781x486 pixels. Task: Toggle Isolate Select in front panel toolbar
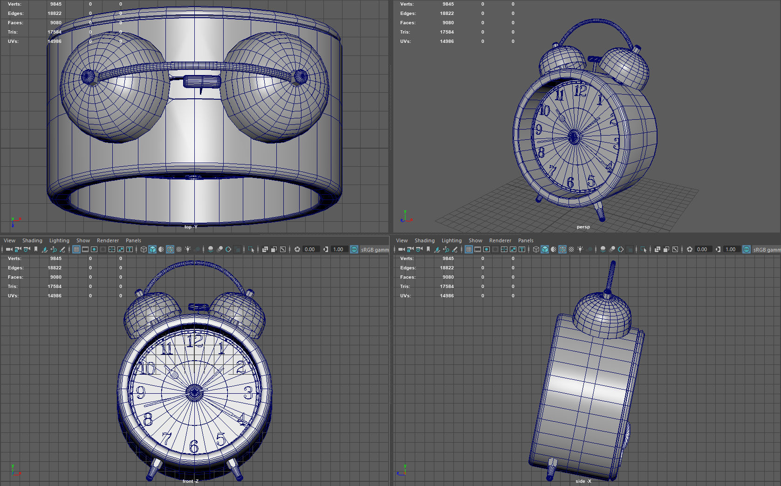pos(250,249)
